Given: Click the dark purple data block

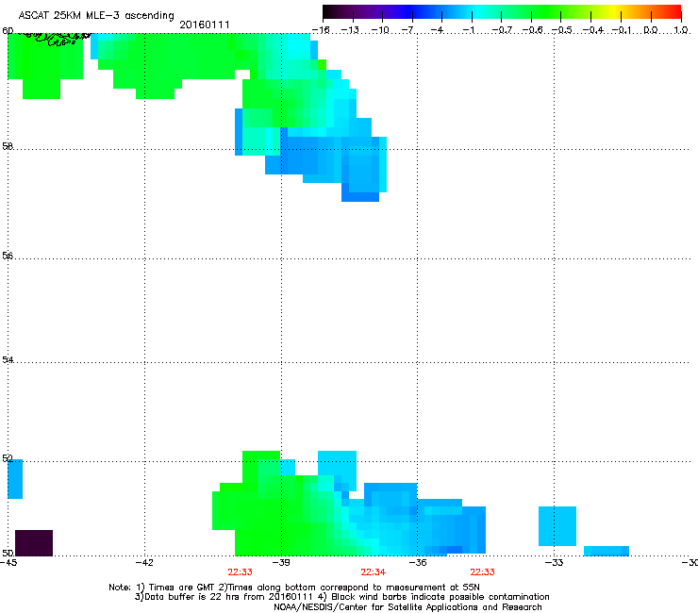Looking at the screenshot, I should (x=34, y=543).
